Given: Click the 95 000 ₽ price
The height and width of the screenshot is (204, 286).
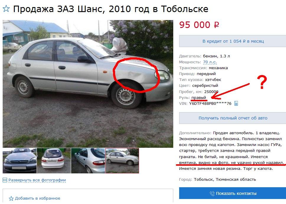Looking at the screenshot, I should 199,25.
